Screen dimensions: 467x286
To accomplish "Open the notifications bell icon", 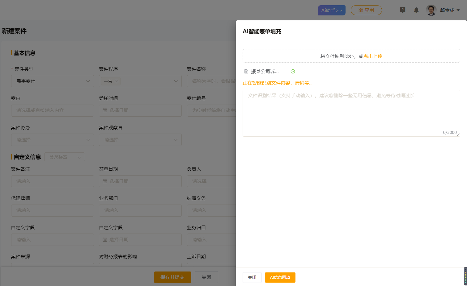I will (416, 10).
